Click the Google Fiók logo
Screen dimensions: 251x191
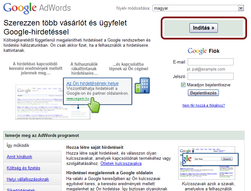coord(204,51)
